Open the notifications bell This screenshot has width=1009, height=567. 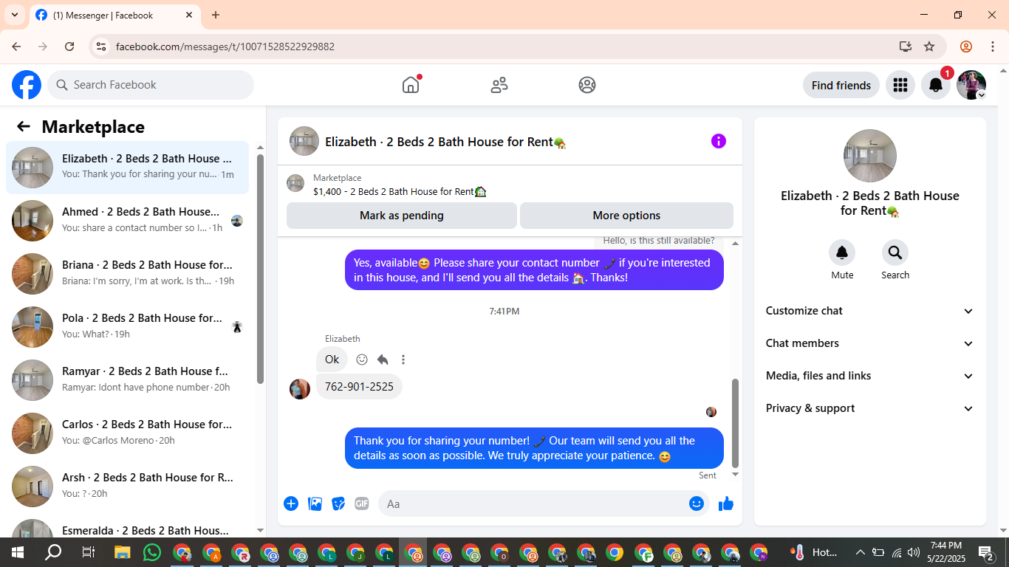pyautogui.click(x=935, y=85)
